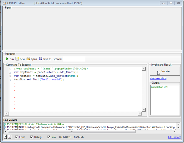Follow the 'stop execution' link
The image size is (184, 143).
point(158,78)
